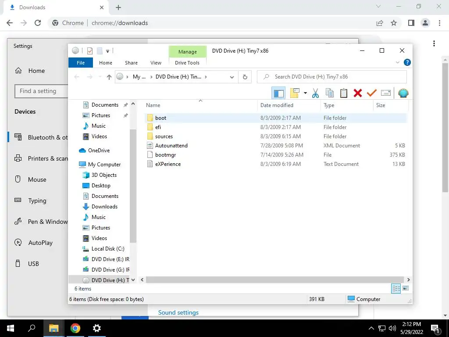
Task: Click the Rename toolbar icon
Action: click(386, 93)
